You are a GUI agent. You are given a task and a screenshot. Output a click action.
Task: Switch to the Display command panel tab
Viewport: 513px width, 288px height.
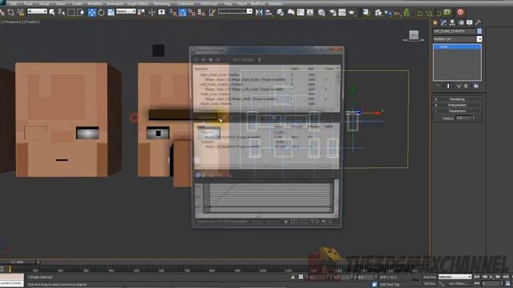pyautogui.click(x=470, y=22)
